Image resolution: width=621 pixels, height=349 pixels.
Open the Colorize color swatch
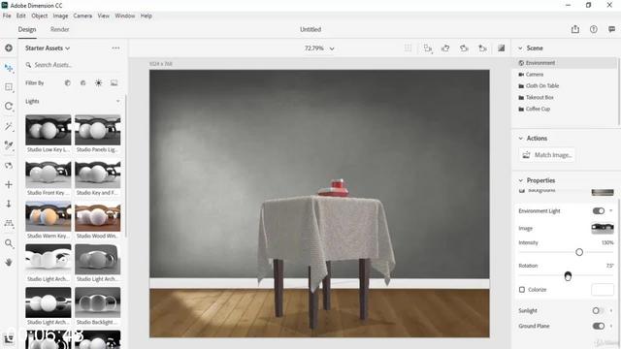[603, 290]
